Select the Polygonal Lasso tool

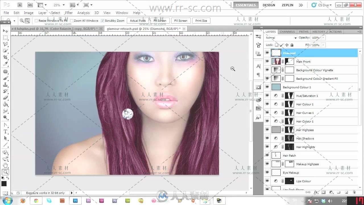click(5, 44)
